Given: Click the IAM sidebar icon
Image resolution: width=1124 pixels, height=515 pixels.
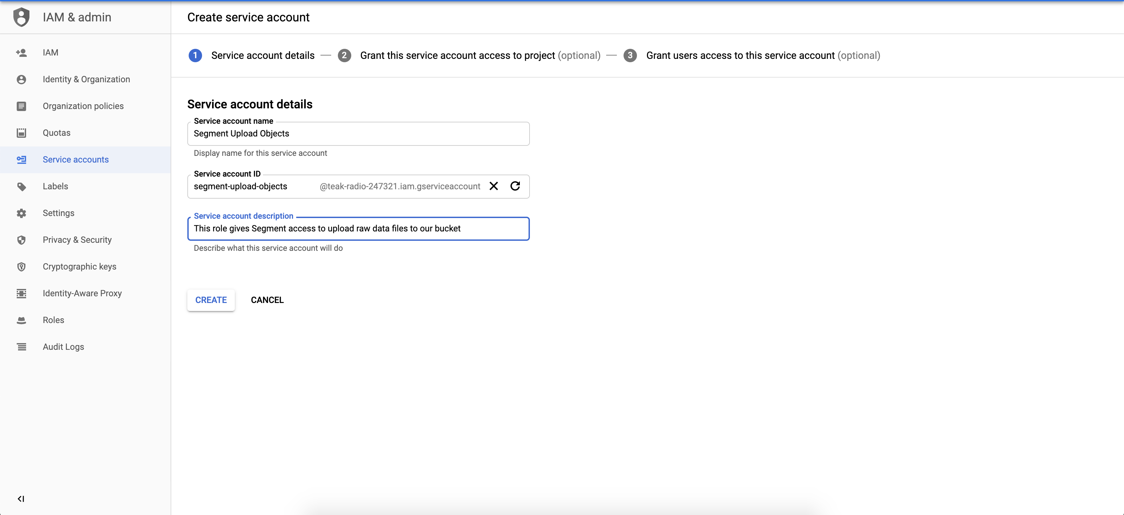Looking at the screenshot, I should 21,52.
